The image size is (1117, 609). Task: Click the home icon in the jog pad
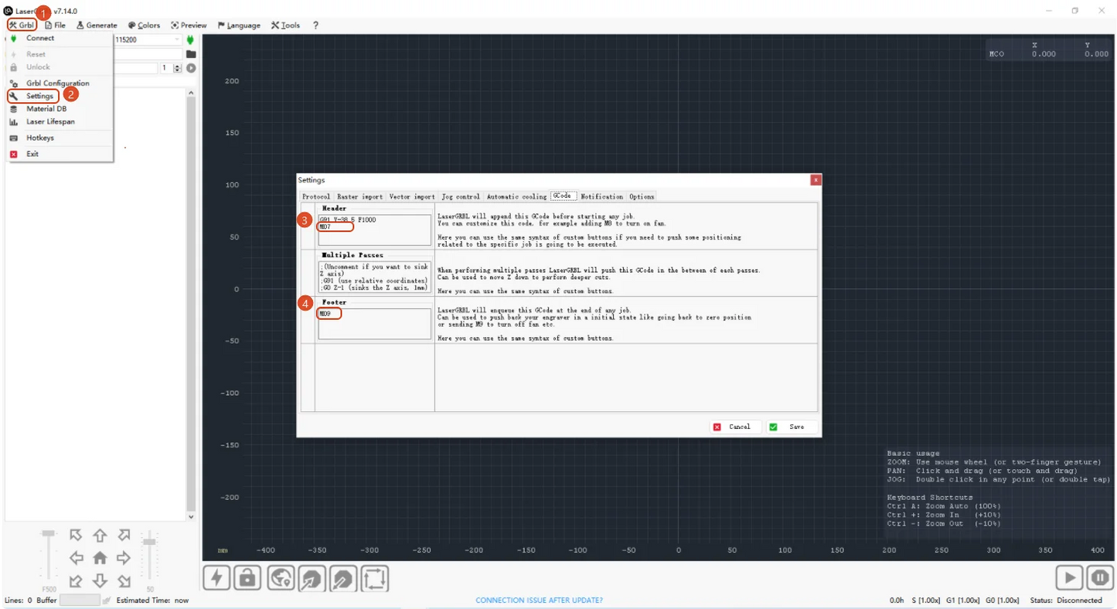pyautogui.click(x=100, y=558)
